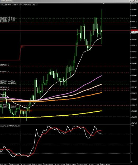Click price scale value 1759.10

pos(134,45)
